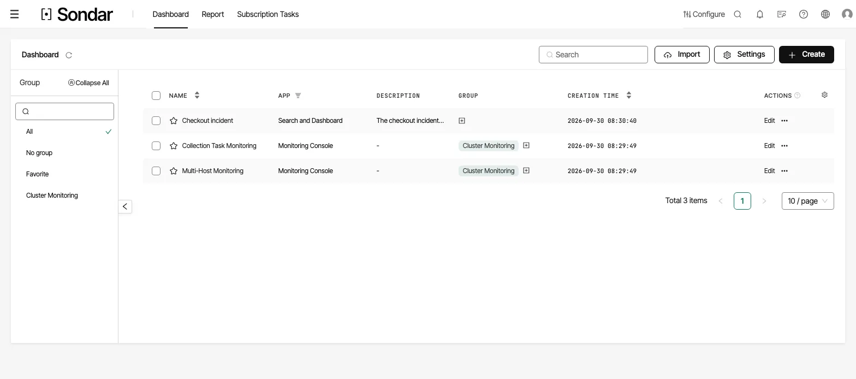Open the user profile avatar
This screenshot has height=379, width=856.
pos(847,14)
